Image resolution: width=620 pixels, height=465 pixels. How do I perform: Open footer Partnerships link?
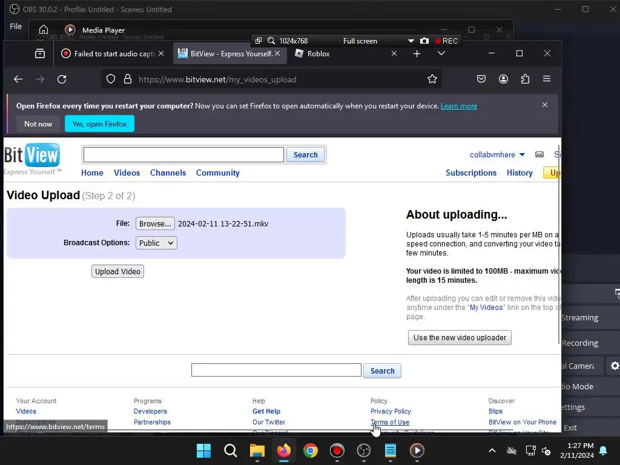pyautogui.click(x=152, y=422)
